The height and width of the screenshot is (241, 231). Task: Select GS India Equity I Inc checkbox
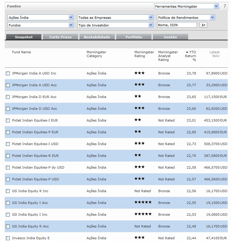pos(8,215)
